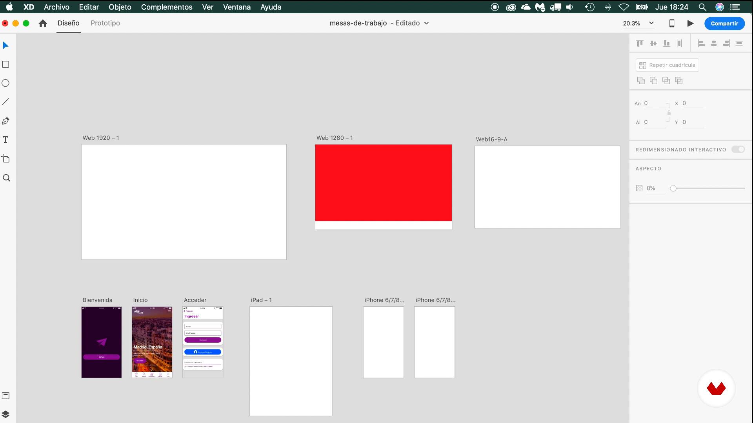Click the Exclude overlap boolean icon
Viewport: 753px width, 423px height.
point(679,80)
